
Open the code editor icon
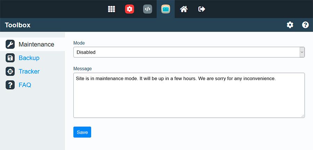coord(147,9)
